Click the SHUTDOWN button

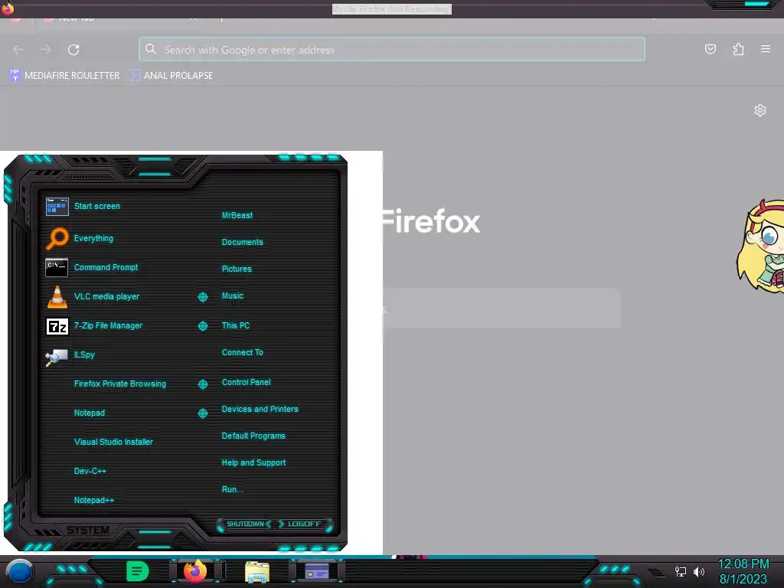tap(245, 524)
